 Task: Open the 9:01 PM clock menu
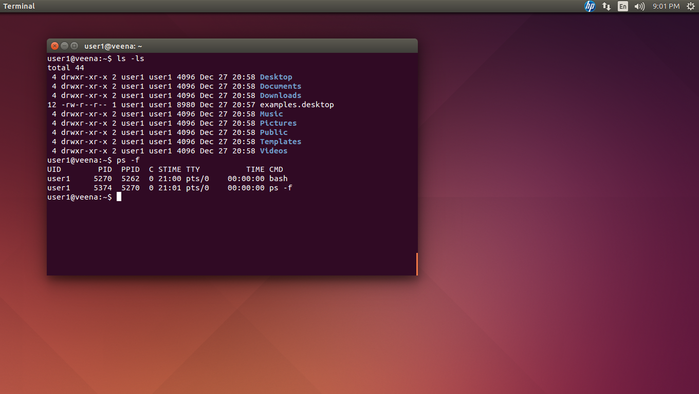click(666, 6)
